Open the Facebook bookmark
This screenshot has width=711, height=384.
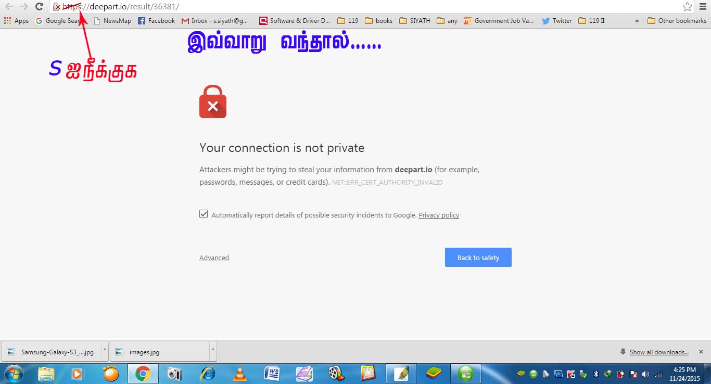click(x=156, y=21)
